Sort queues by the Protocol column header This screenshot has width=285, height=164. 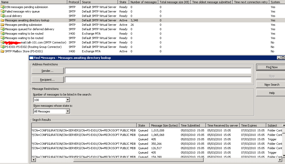pyautogui.click(x=74, y=2)
